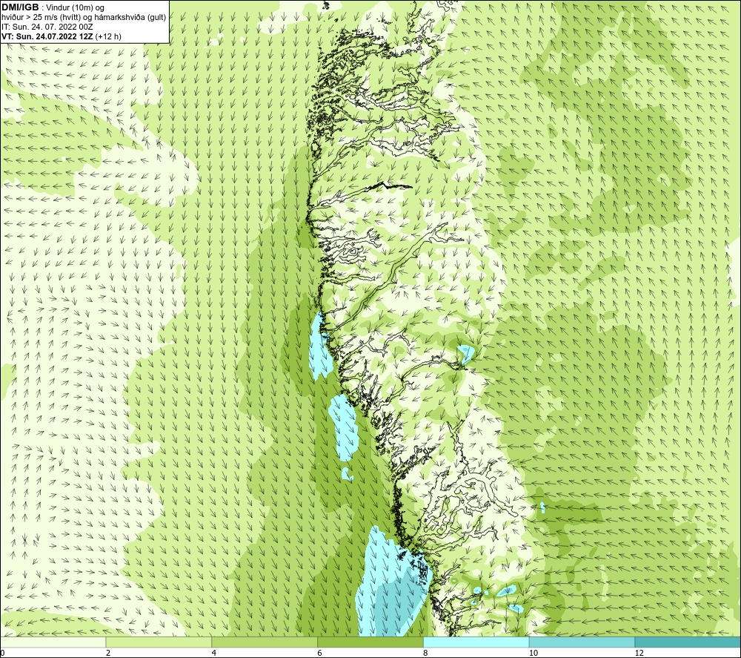
Task: Click the above 12 m/s teal bar segment
Action: [x=688, y=642]
